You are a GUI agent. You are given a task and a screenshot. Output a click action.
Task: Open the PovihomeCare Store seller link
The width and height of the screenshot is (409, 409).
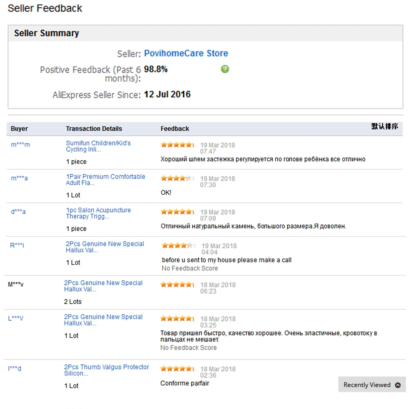[x=186, y=53]
